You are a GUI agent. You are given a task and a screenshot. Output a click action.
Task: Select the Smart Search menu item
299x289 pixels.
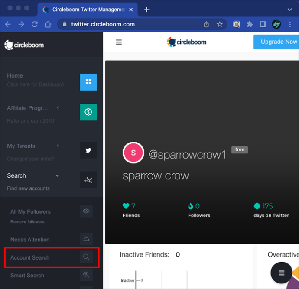coord(27,276)
